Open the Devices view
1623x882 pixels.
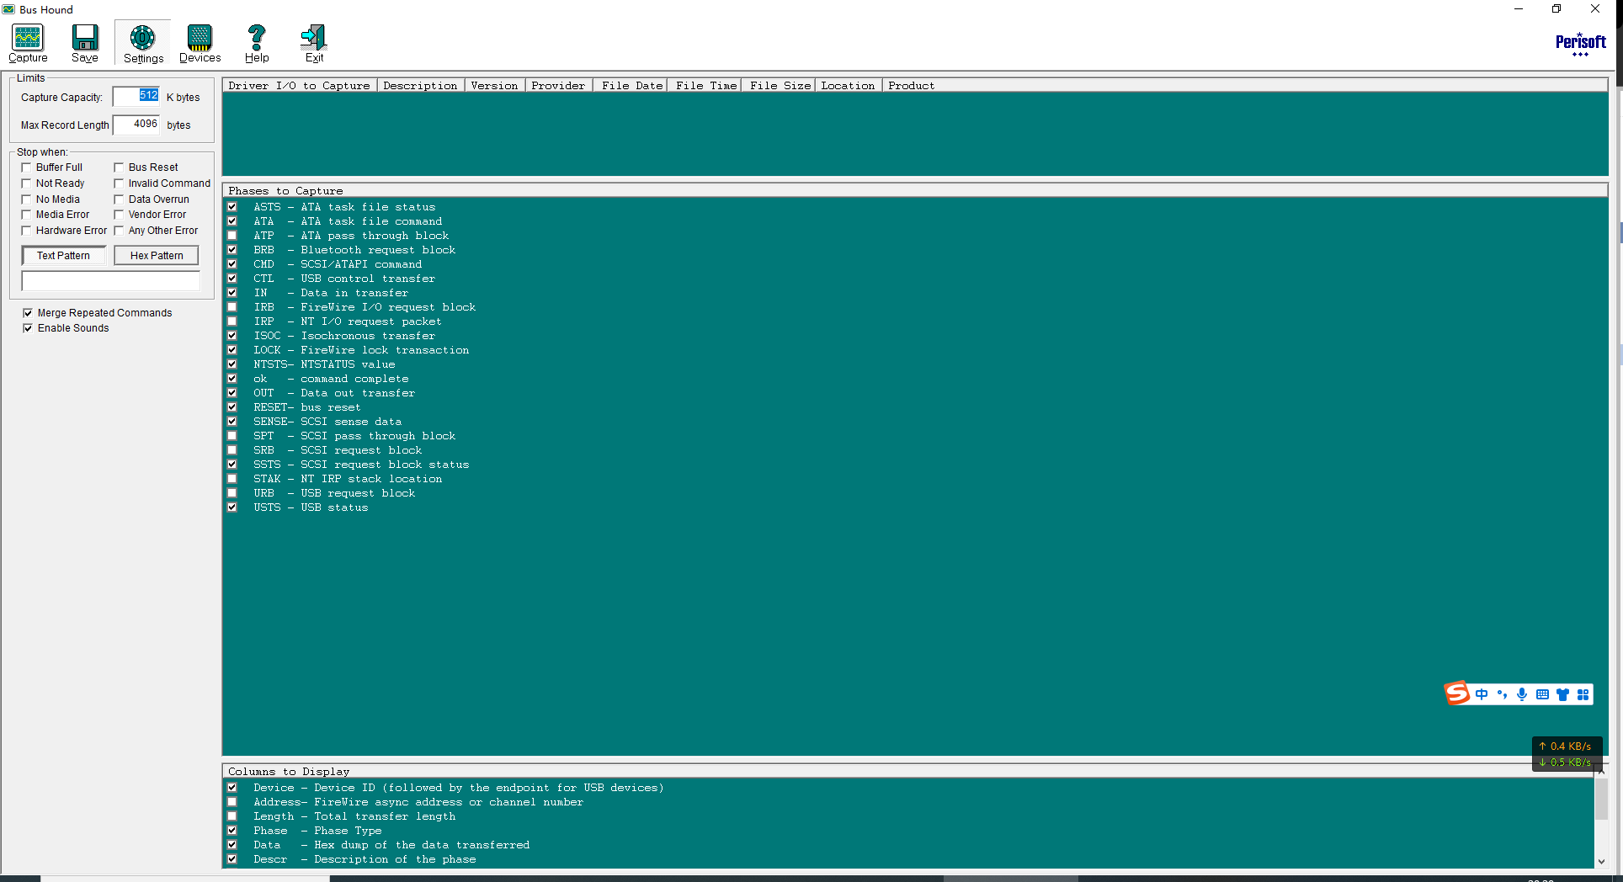[x=200, y=43]
